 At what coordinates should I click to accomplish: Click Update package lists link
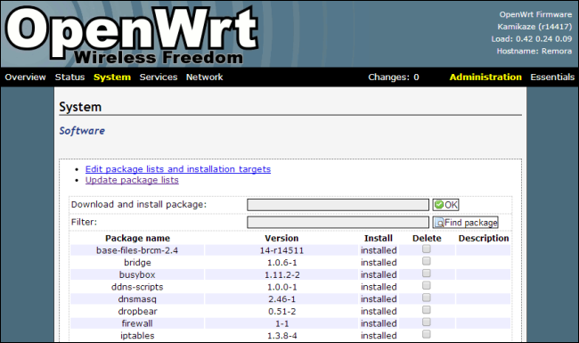pos(132,180)
